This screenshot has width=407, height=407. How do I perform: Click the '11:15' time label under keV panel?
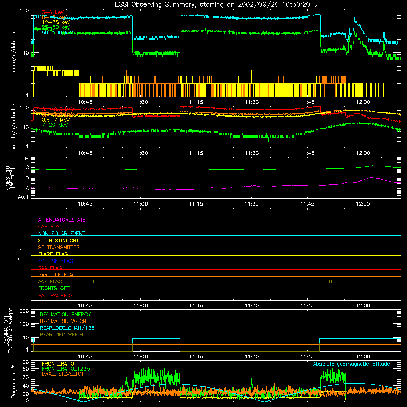[x=196, y=102]
